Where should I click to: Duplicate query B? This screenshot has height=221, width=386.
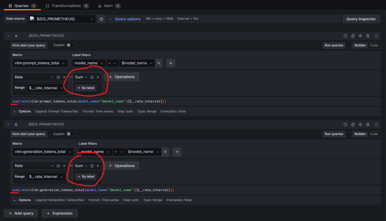pyautogui.click(x=353, y=124)
